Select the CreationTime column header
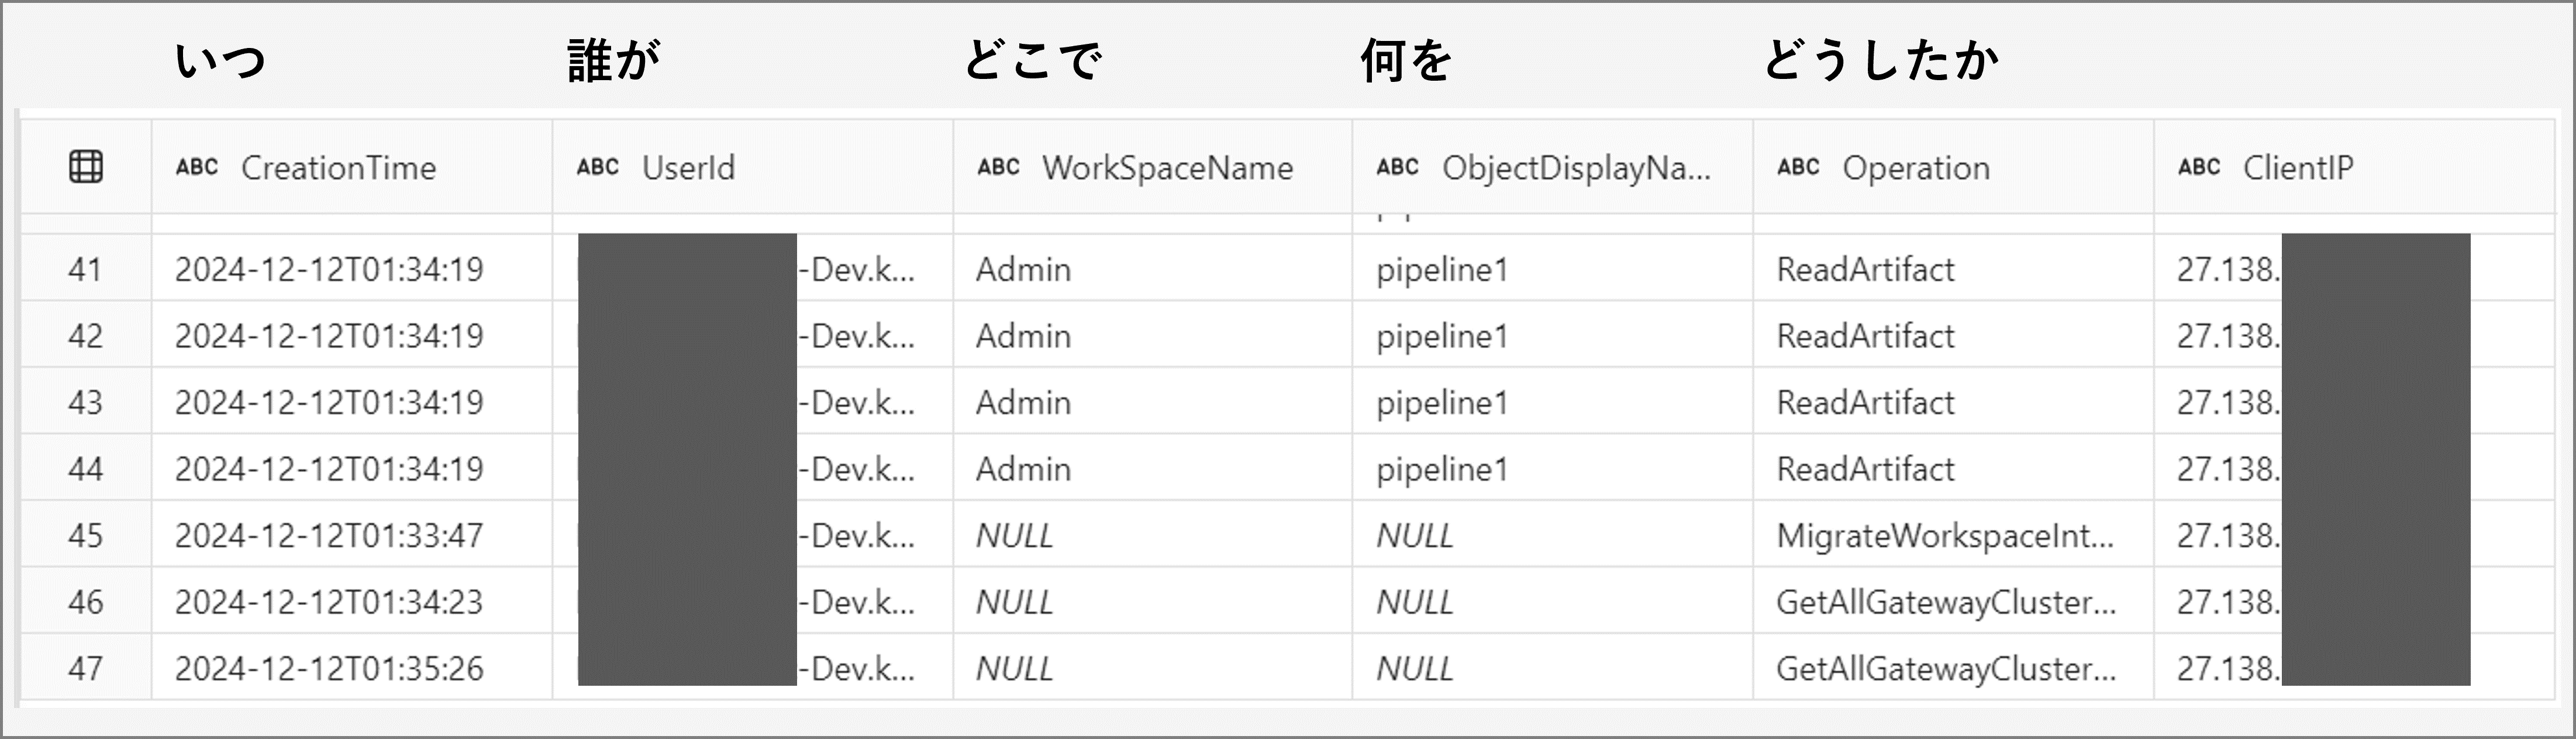Viewport: 2576px width, 739px height. point(340,168)
